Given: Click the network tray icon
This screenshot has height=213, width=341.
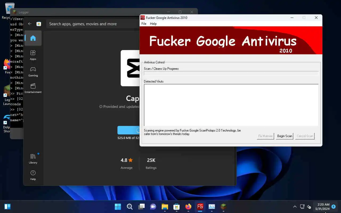Looking at the screenshot, I should click(302, 207).
